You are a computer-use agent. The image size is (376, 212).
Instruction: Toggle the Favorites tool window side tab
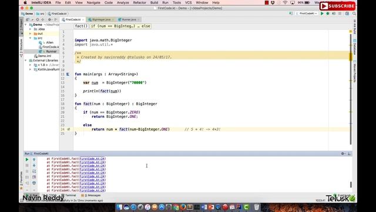pyautogui.click(x=21, y=180)
